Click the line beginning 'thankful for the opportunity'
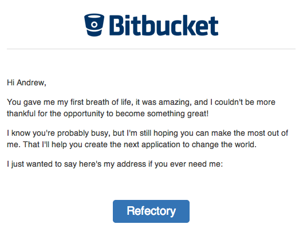This screenshot has height=232, width=303. (108, 113)
